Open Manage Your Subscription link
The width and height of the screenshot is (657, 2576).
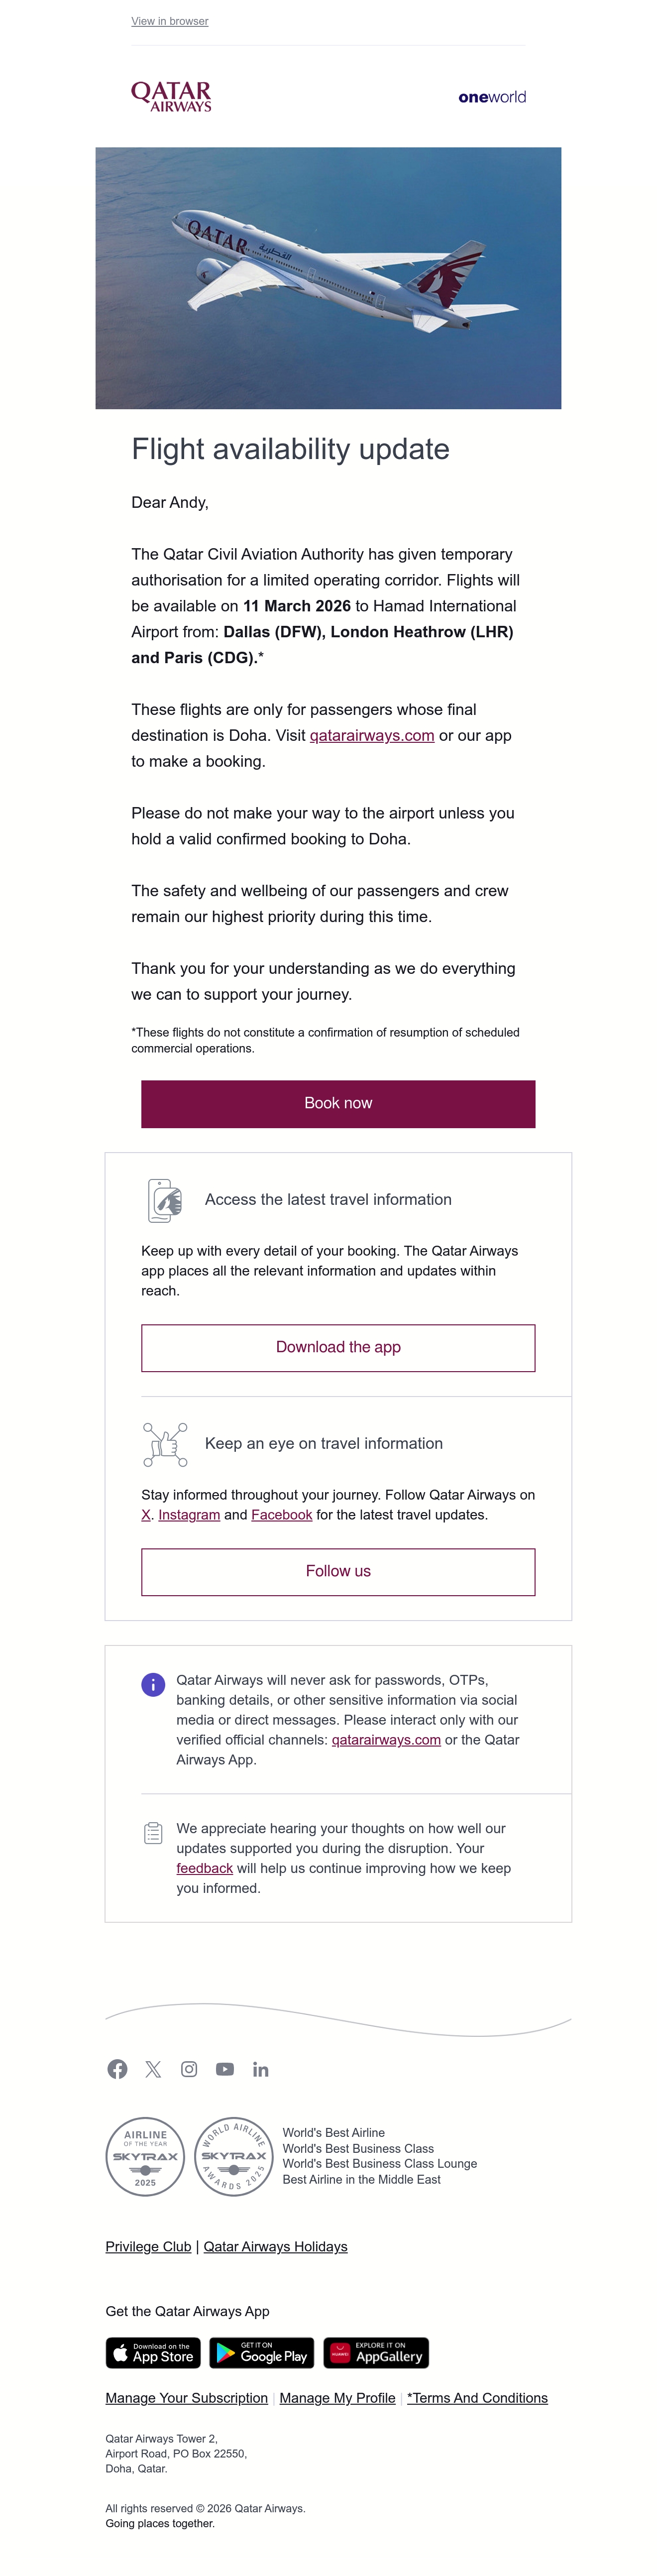(x=187, y=2397)
